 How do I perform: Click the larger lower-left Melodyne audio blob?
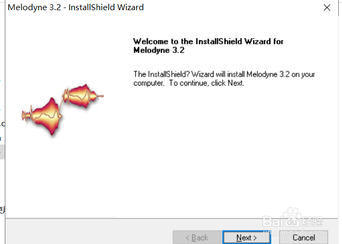point(47,116)
